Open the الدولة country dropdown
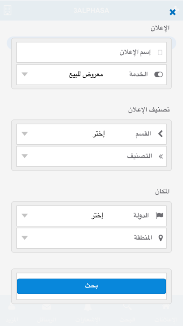 click(x=91, y=216)
